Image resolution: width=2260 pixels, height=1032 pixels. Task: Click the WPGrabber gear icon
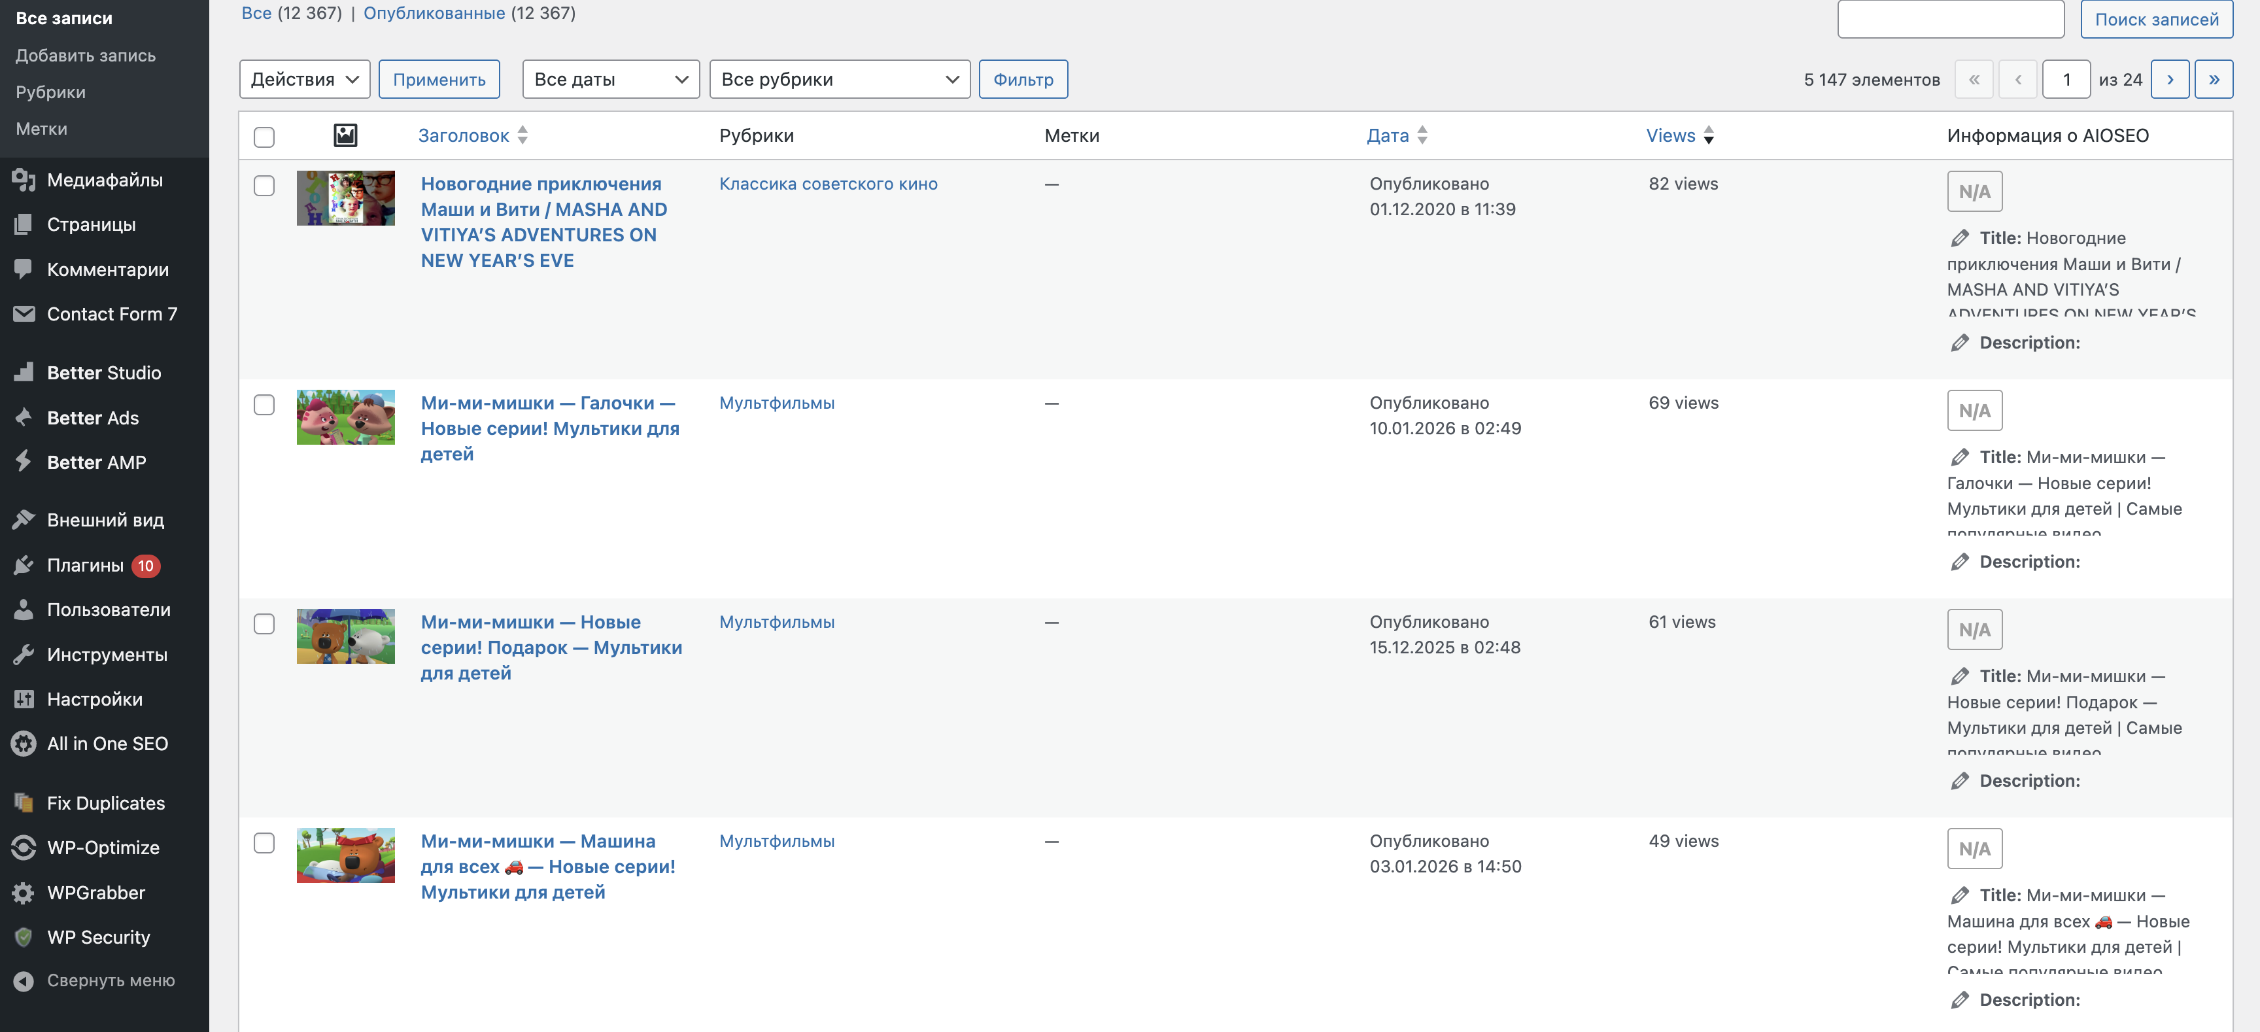[24, 893]
